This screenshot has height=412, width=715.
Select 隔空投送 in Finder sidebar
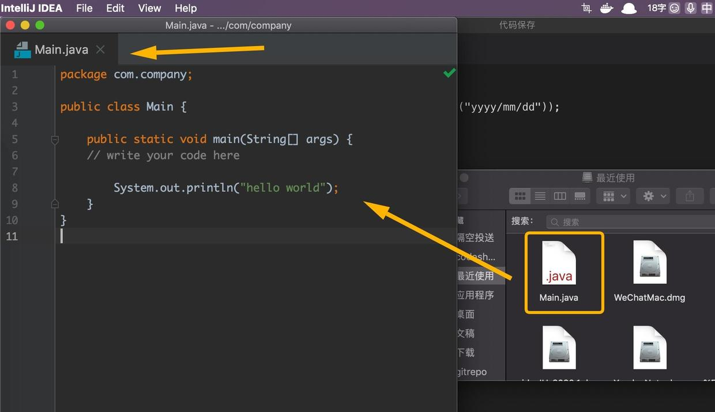coord(476,237)
